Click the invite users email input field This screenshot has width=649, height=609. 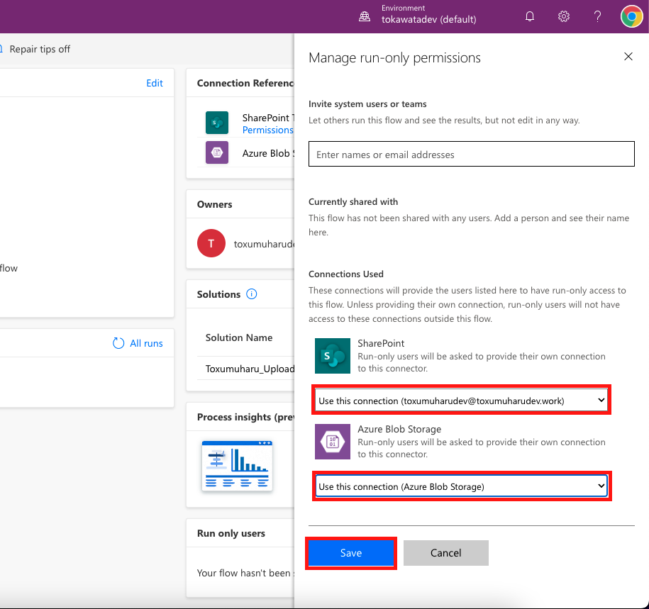(x=471, y=154)
